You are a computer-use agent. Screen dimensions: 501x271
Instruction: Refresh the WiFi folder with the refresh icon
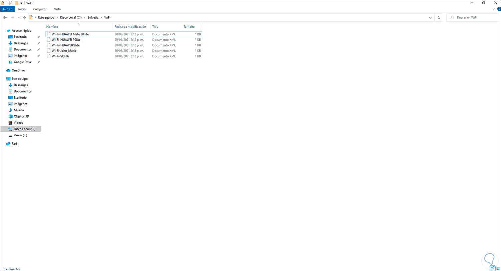[x=439, y=17]
